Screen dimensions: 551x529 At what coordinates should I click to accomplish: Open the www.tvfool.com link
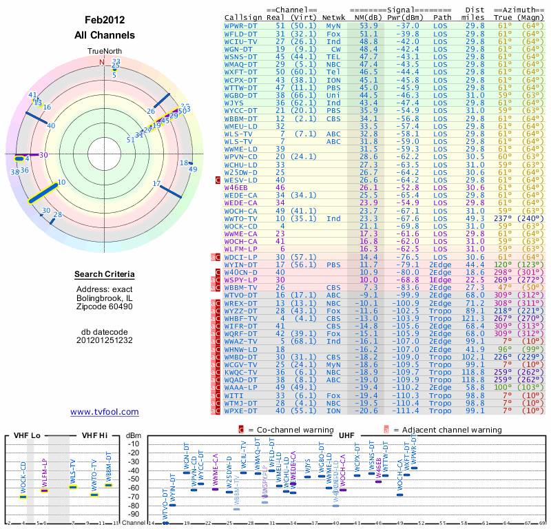[105, 412]
